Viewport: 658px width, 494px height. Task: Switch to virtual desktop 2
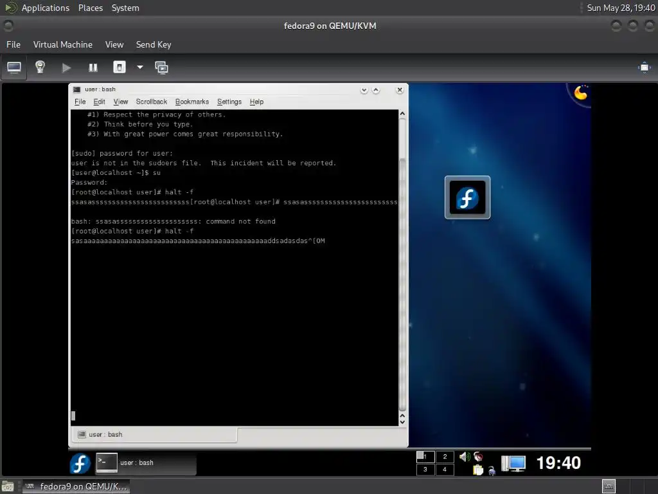(445, 457)
